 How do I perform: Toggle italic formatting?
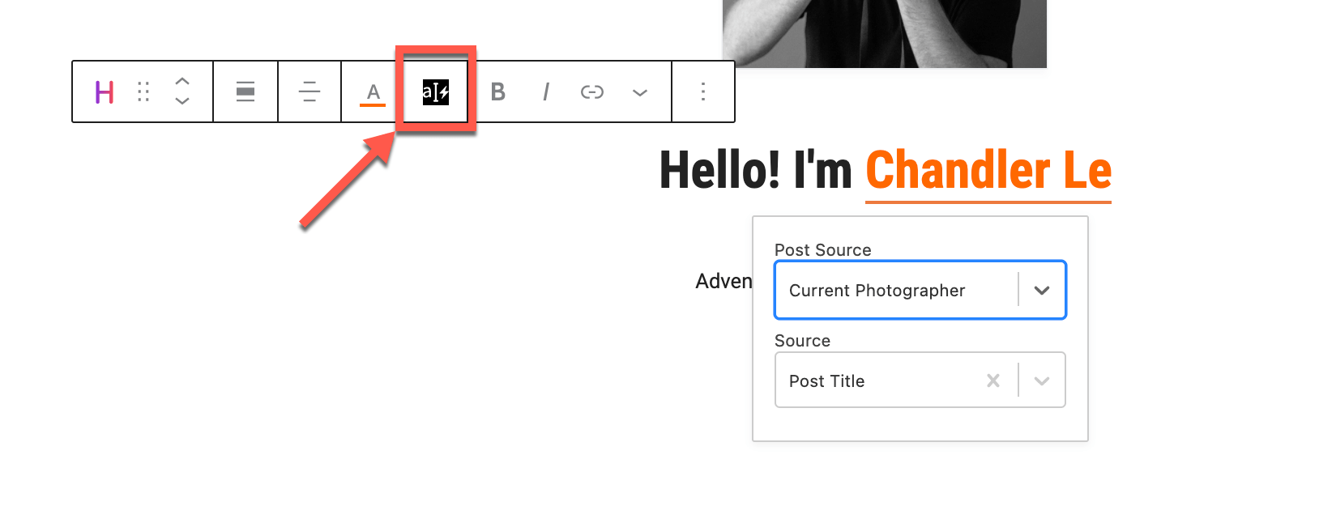(x=546, y=92)
